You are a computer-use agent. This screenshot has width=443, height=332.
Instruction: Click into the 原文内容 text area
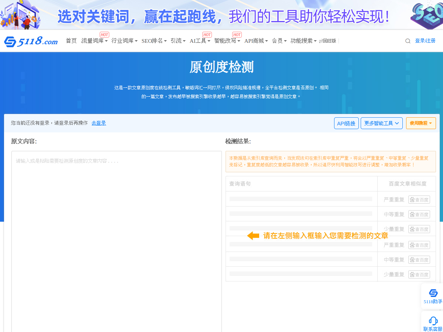[117, 241]
